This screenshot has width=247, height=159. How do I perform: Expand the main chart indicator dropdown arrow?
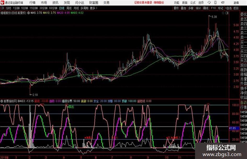pos(28,13)
